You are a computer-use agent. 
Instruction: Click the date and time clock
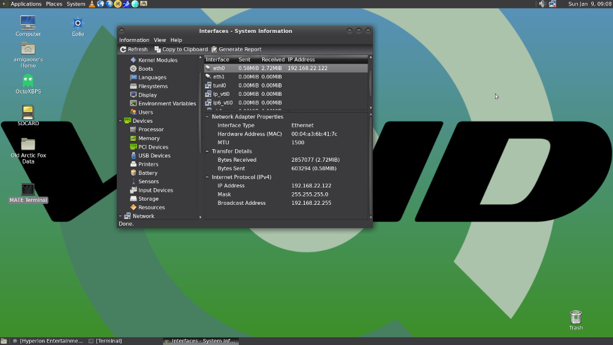[x=590, y=4]
